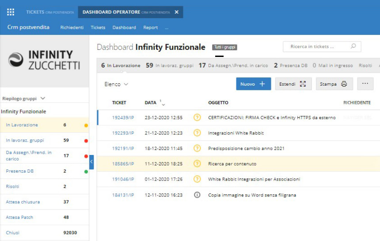Click the Nuovo button

[x=253, y=84]
